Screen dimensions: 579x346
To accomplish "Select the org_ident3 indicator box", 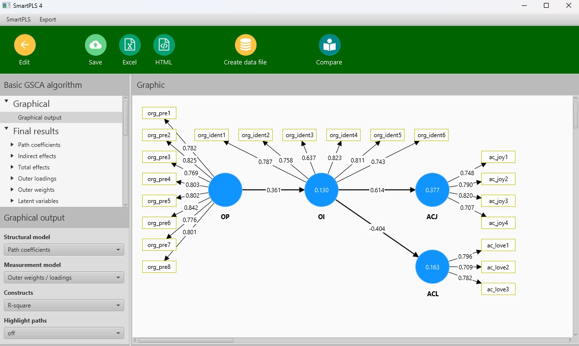I will (300, 135).
